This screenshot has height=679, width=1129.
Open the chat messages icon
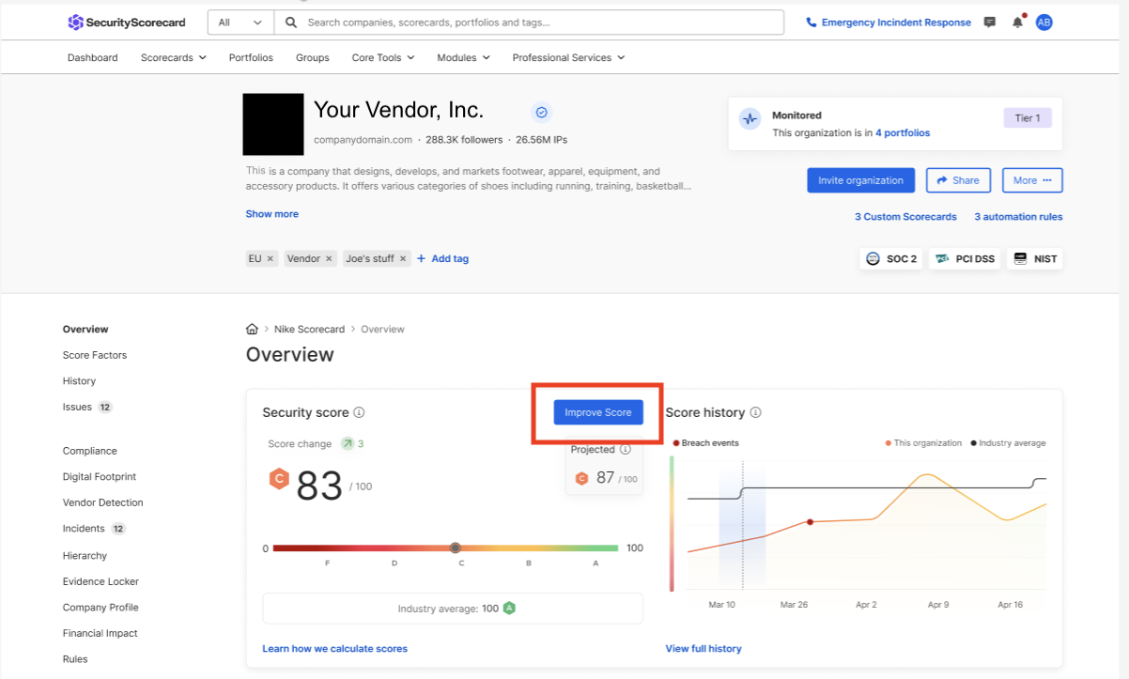(x=989, y=23)
